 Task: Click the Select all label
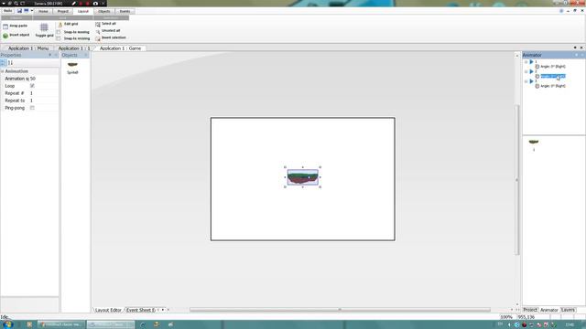click(x=109, y=24)
